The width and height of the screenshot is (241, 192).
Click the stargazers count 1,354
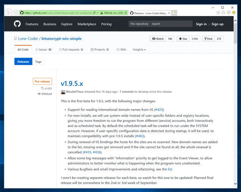coord(194,38)
